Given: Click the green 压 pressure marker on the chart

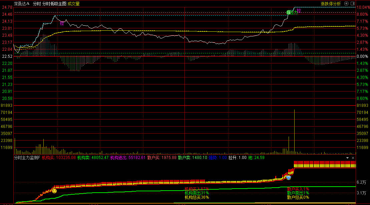Looking at the screenshot, I should point(289,12).
